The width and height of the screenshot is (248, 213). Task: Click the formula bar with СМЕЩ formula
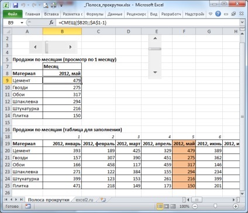coord(148,23)
